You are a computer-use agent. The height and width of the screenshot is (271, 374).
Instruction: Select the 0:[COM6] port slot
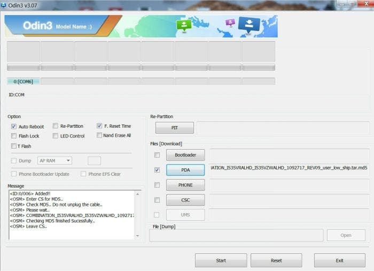(24, 81)
